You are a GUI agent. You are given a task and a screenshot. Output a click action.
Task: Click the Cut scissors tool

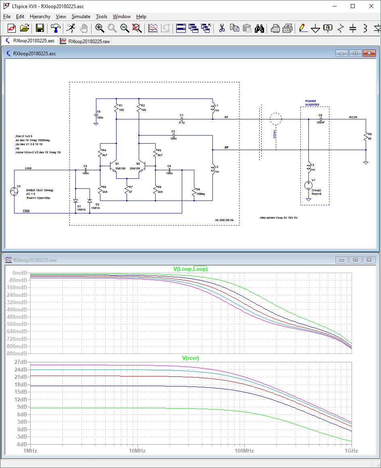(x=221, y=28)
